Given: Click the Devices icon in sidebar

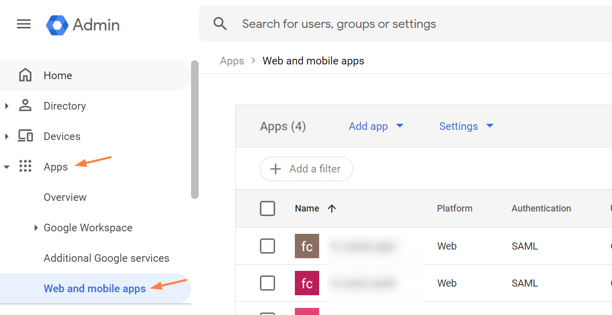Looking at the screenshot, I should [x=25, y=136].
